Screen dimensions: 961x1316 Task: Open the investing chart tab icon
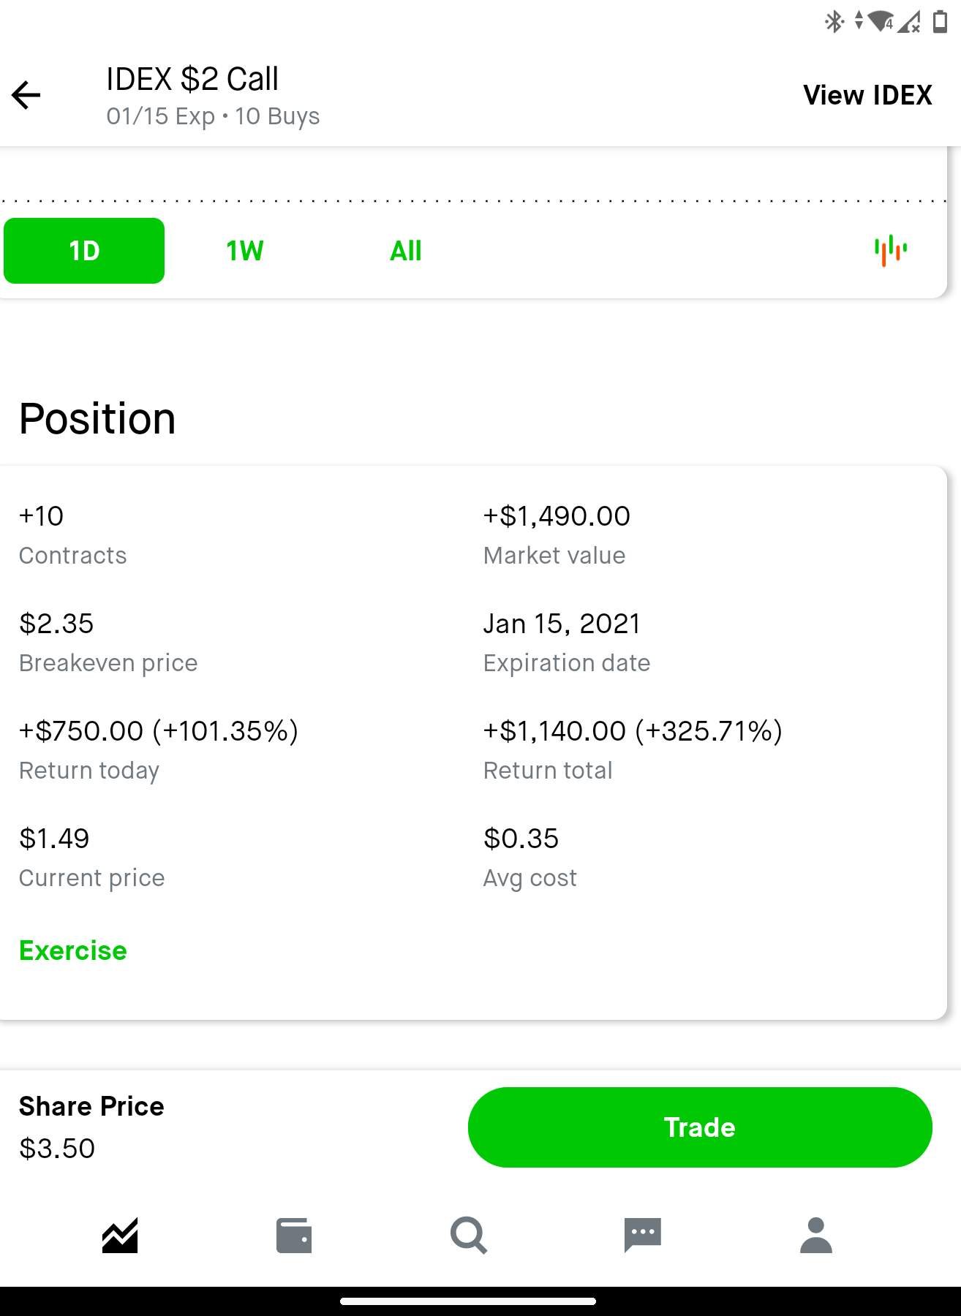[x=120, y=1236]
